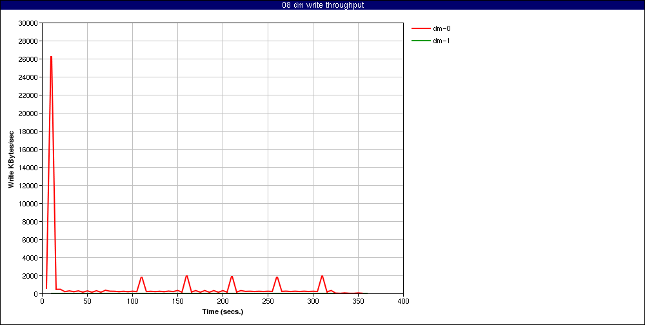
Task: Click the 250 x-axis tick value
Action: click(268, 301)
